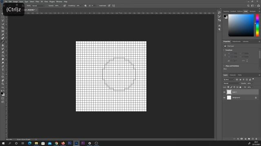The width and height of the screenshot is (261, 146).
Task: Select the Rectangular Marquee tool
Action: (3, 17)
